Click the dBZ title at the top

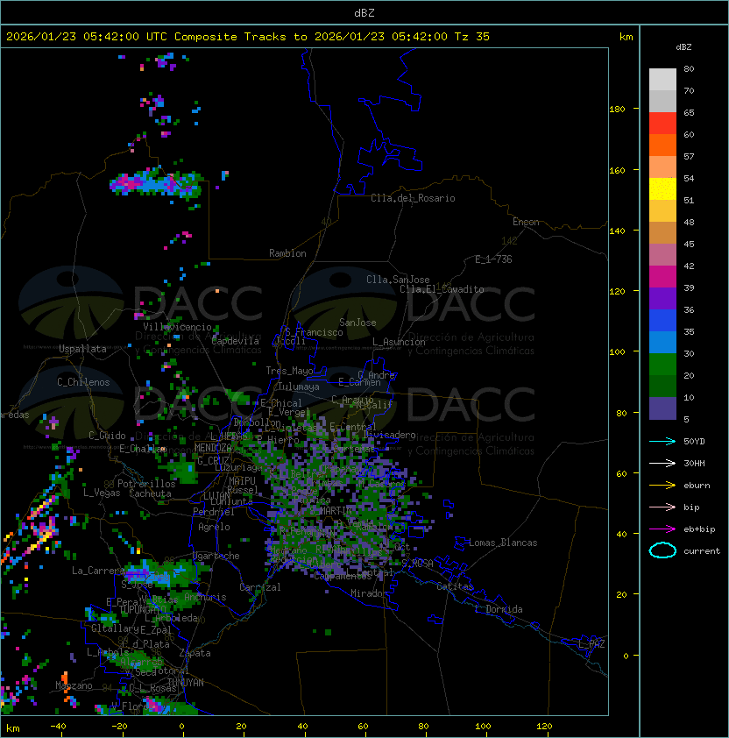pos(364,13)
